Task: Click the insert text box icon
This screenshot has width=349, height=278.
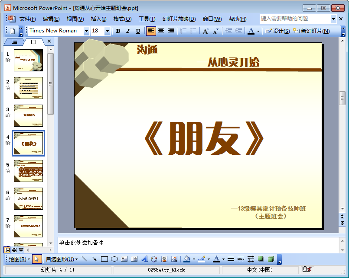Action: coord(124,259)
